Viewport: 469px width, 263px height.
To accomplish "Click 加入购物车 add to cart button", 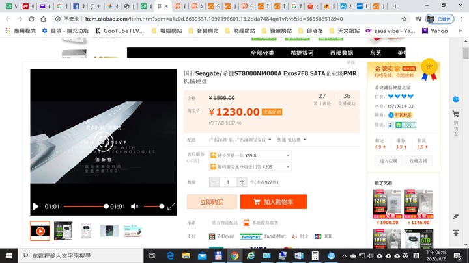I will tap(274, 202).
